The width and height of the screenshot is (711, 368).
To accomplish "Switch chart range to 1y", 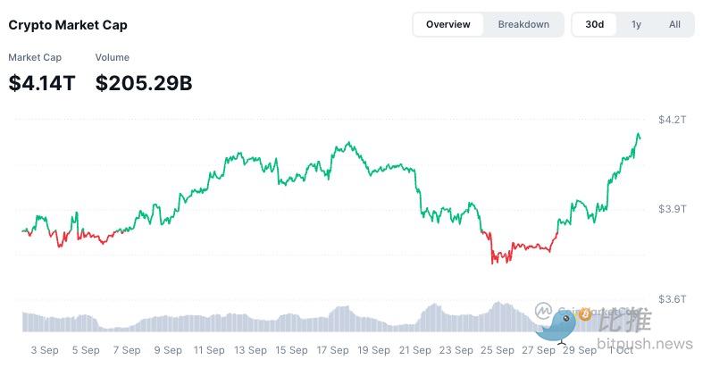I will point(636,24).
